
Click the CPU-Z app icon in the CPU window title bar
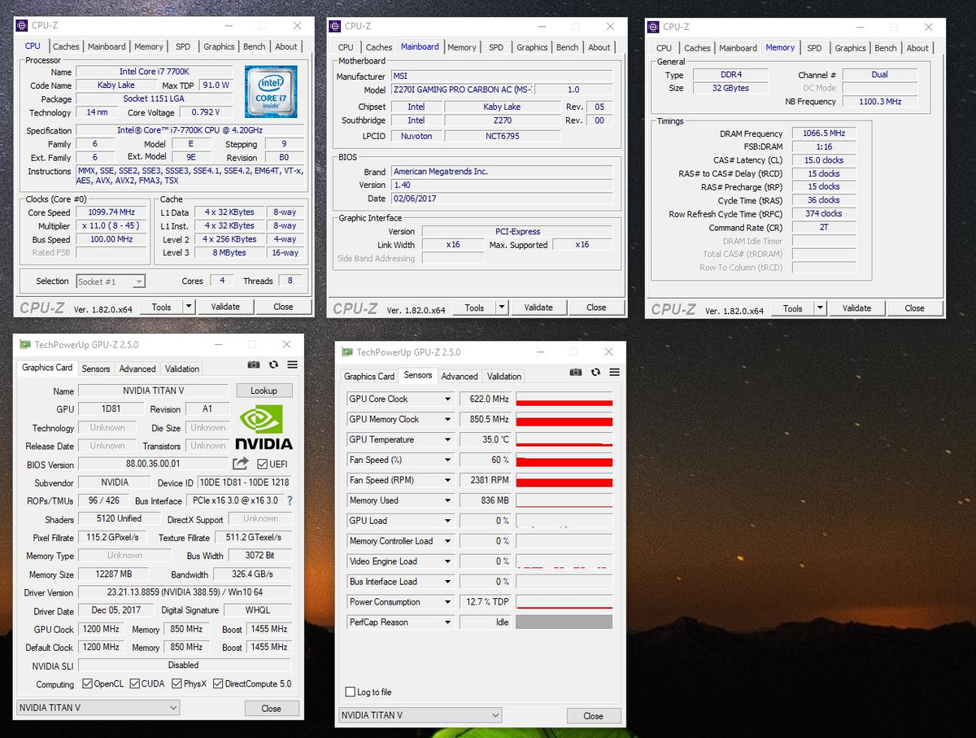(21, 26)
